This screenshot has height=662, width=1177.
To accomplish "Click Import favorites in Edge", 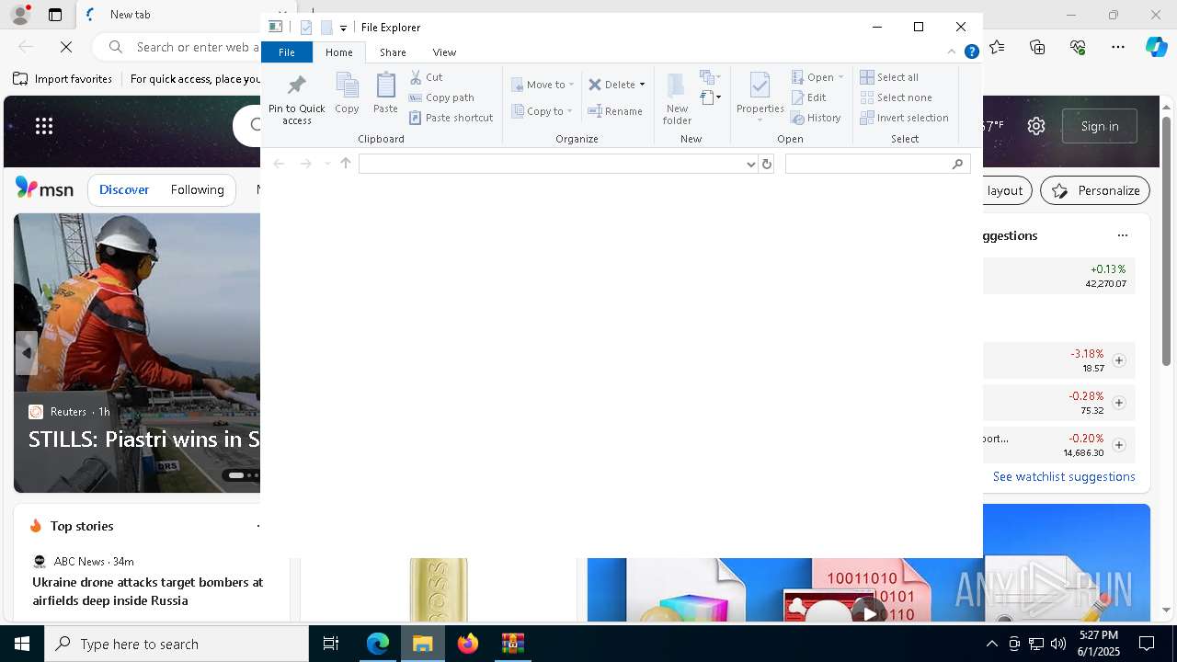I will click(63, 79).
